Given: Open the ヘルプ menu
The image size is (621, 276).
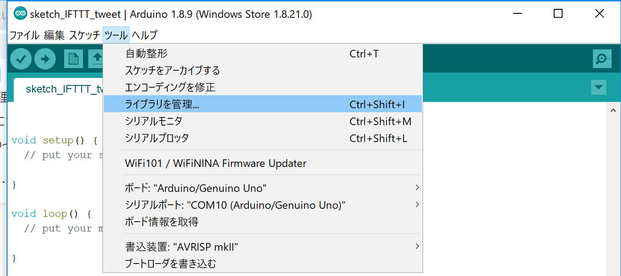Looking at the screenshot, I should 144,35.
